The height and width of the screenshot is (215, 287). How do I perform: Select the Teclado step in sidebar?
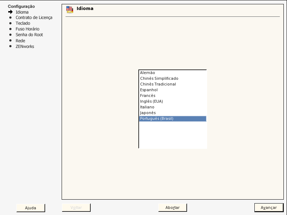23,23
